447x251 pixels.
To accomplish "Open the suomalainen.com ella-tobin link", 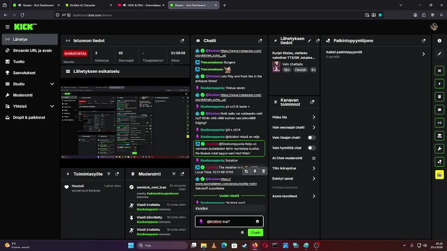I will pyautogui.click(x=226, y=181).
